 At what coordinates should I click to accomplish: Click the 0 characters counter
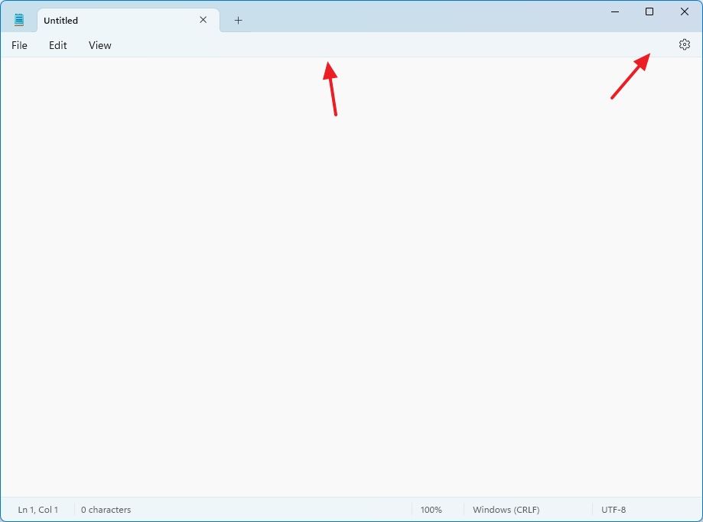(106, 509)
